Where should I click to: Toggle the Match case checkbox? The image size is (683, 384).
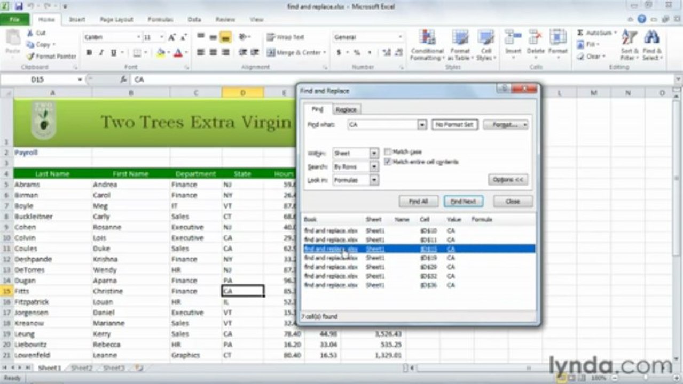coord(388,152)
